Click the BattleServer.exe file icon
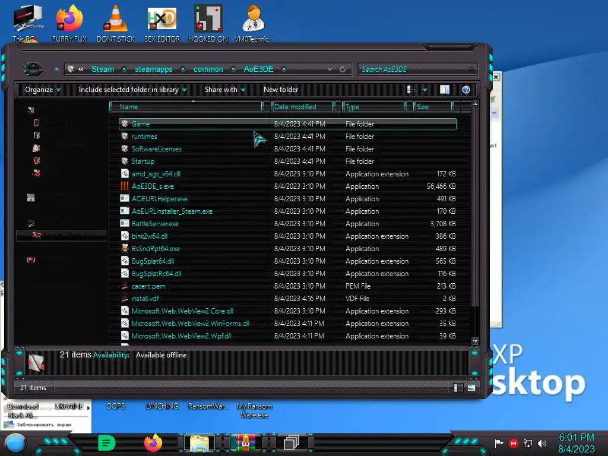This screenshot has width=608, height=456. point(125,223)
